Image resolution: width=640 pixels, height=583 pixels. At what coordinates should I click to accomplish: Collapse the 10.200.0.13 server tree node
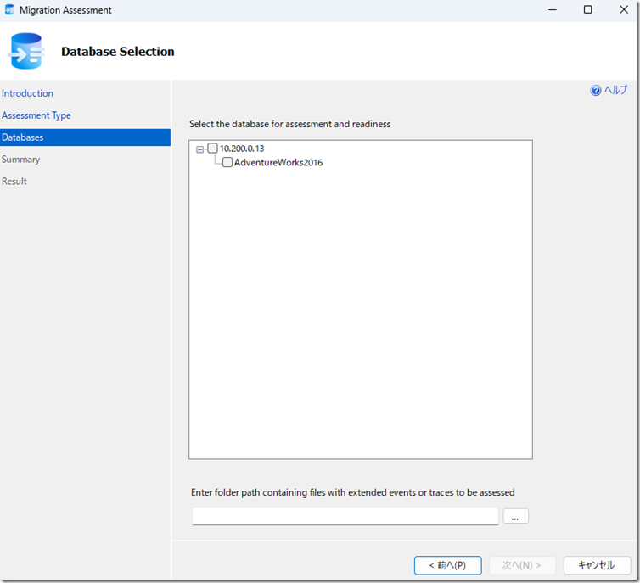click(x=200, y=149)
